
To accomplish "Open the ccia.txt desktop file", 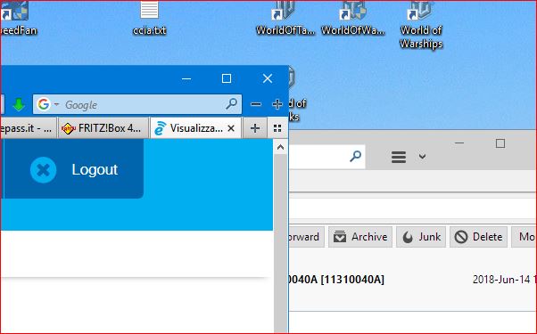I will click(149, 18).
